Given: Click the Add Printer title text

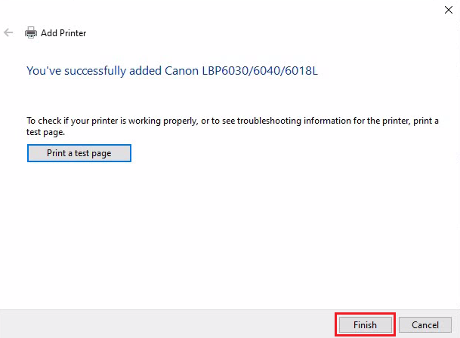Looking at the screenshot, I should coord(63,33).
